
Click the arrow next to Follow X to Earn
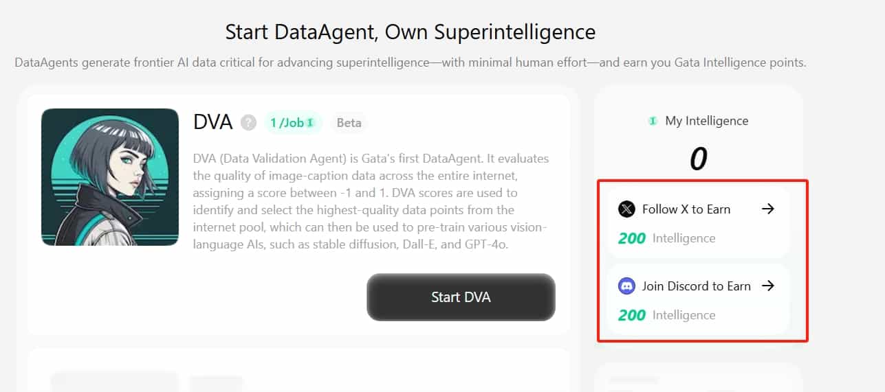(x=768, y=209)
